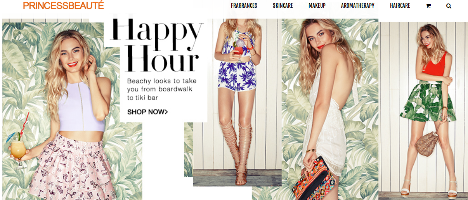Select Aromatherapy in the navigation bar
Viewport: 468px width, 200px height.
[358, 5]
